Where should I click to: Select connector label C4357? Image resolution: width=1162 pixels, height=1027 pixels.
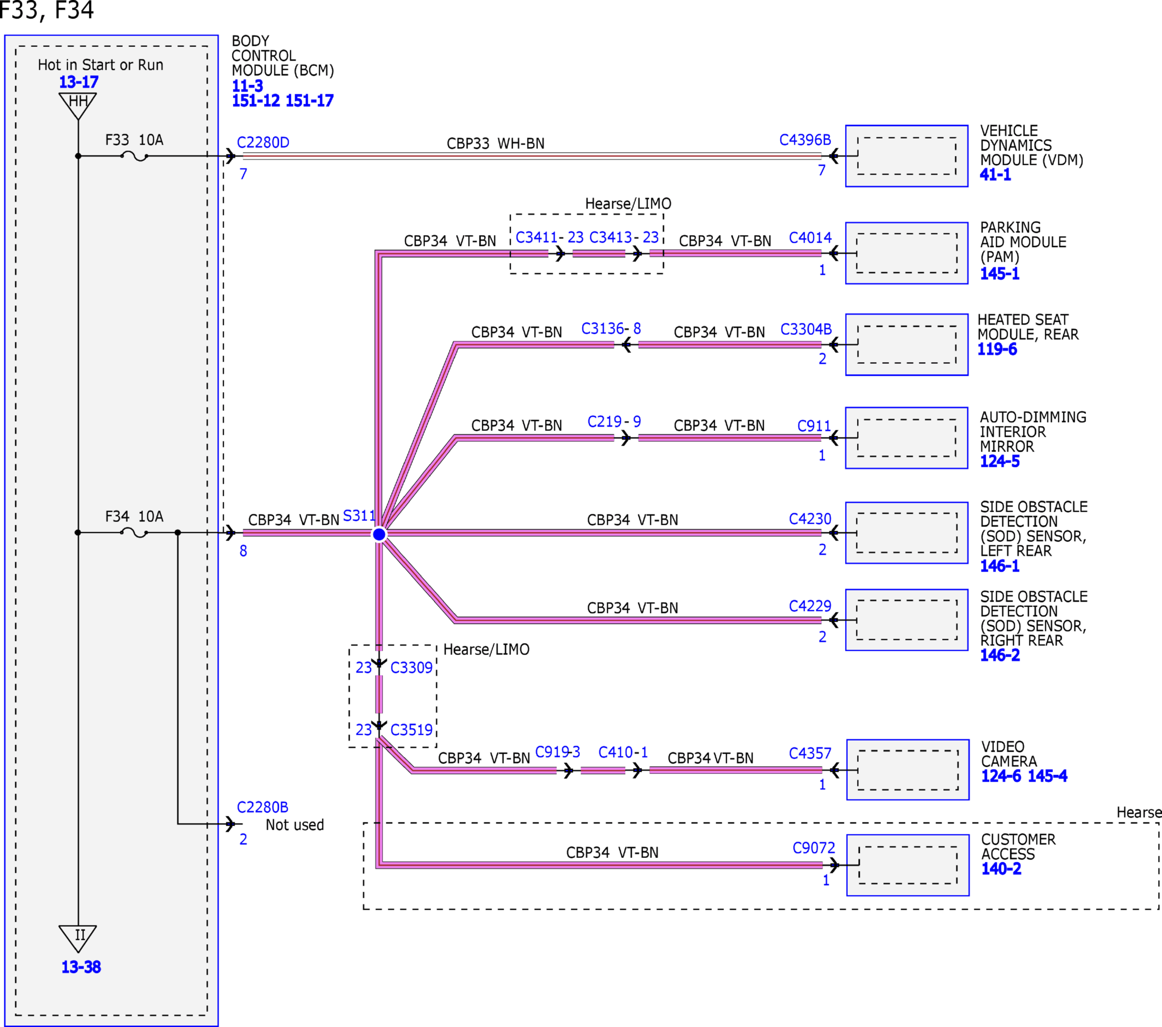[810, 753]
